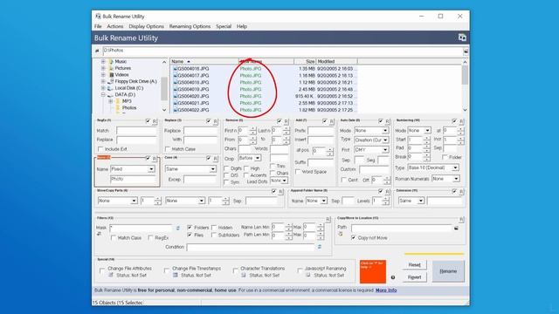559x314 pixels.
Task: Click the Javascript Renaming status icon
Action: pos(308,276)
